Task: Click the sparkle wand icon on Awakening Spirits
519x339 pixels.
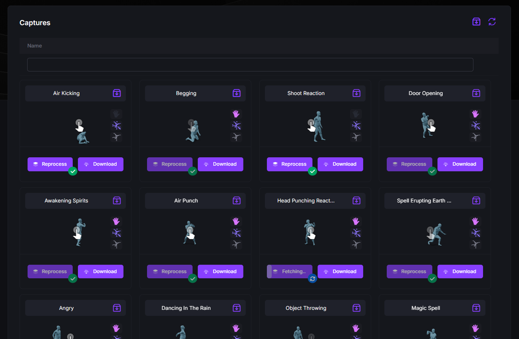Action: click(116, 233)
